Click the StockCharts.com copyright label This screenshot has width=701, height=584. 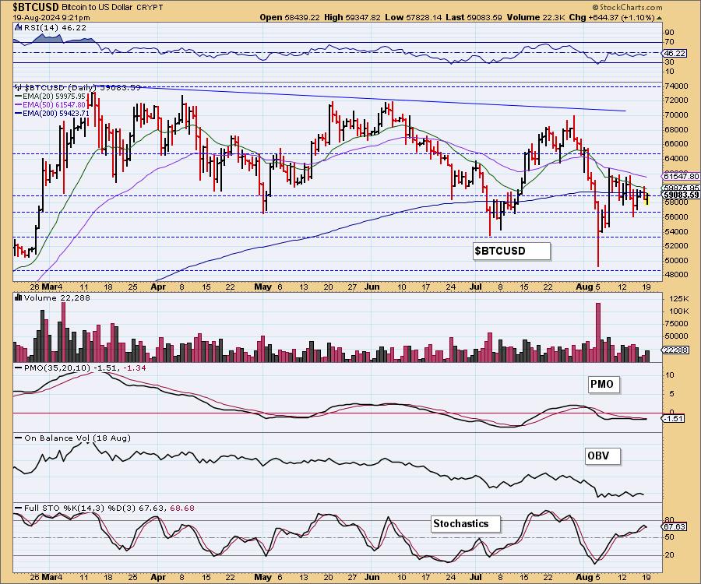(x=627, y=7)
